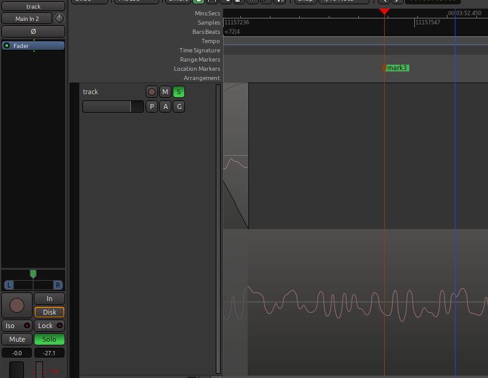Toggle the phase invert Ø button
The height and width of the screenshot is (378, 488).
pyautogui.click(x=33, y=31)
